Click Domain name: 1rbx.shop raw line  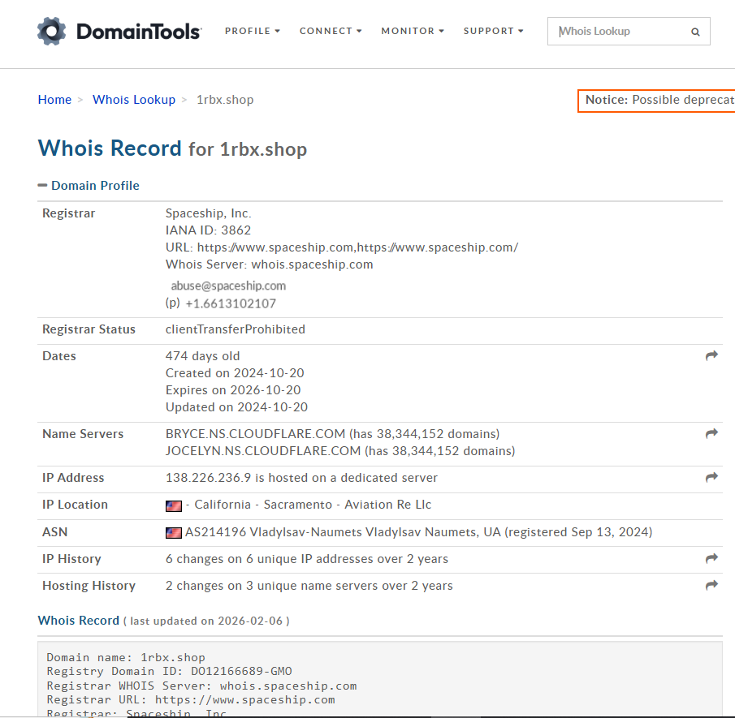(126, 658)
